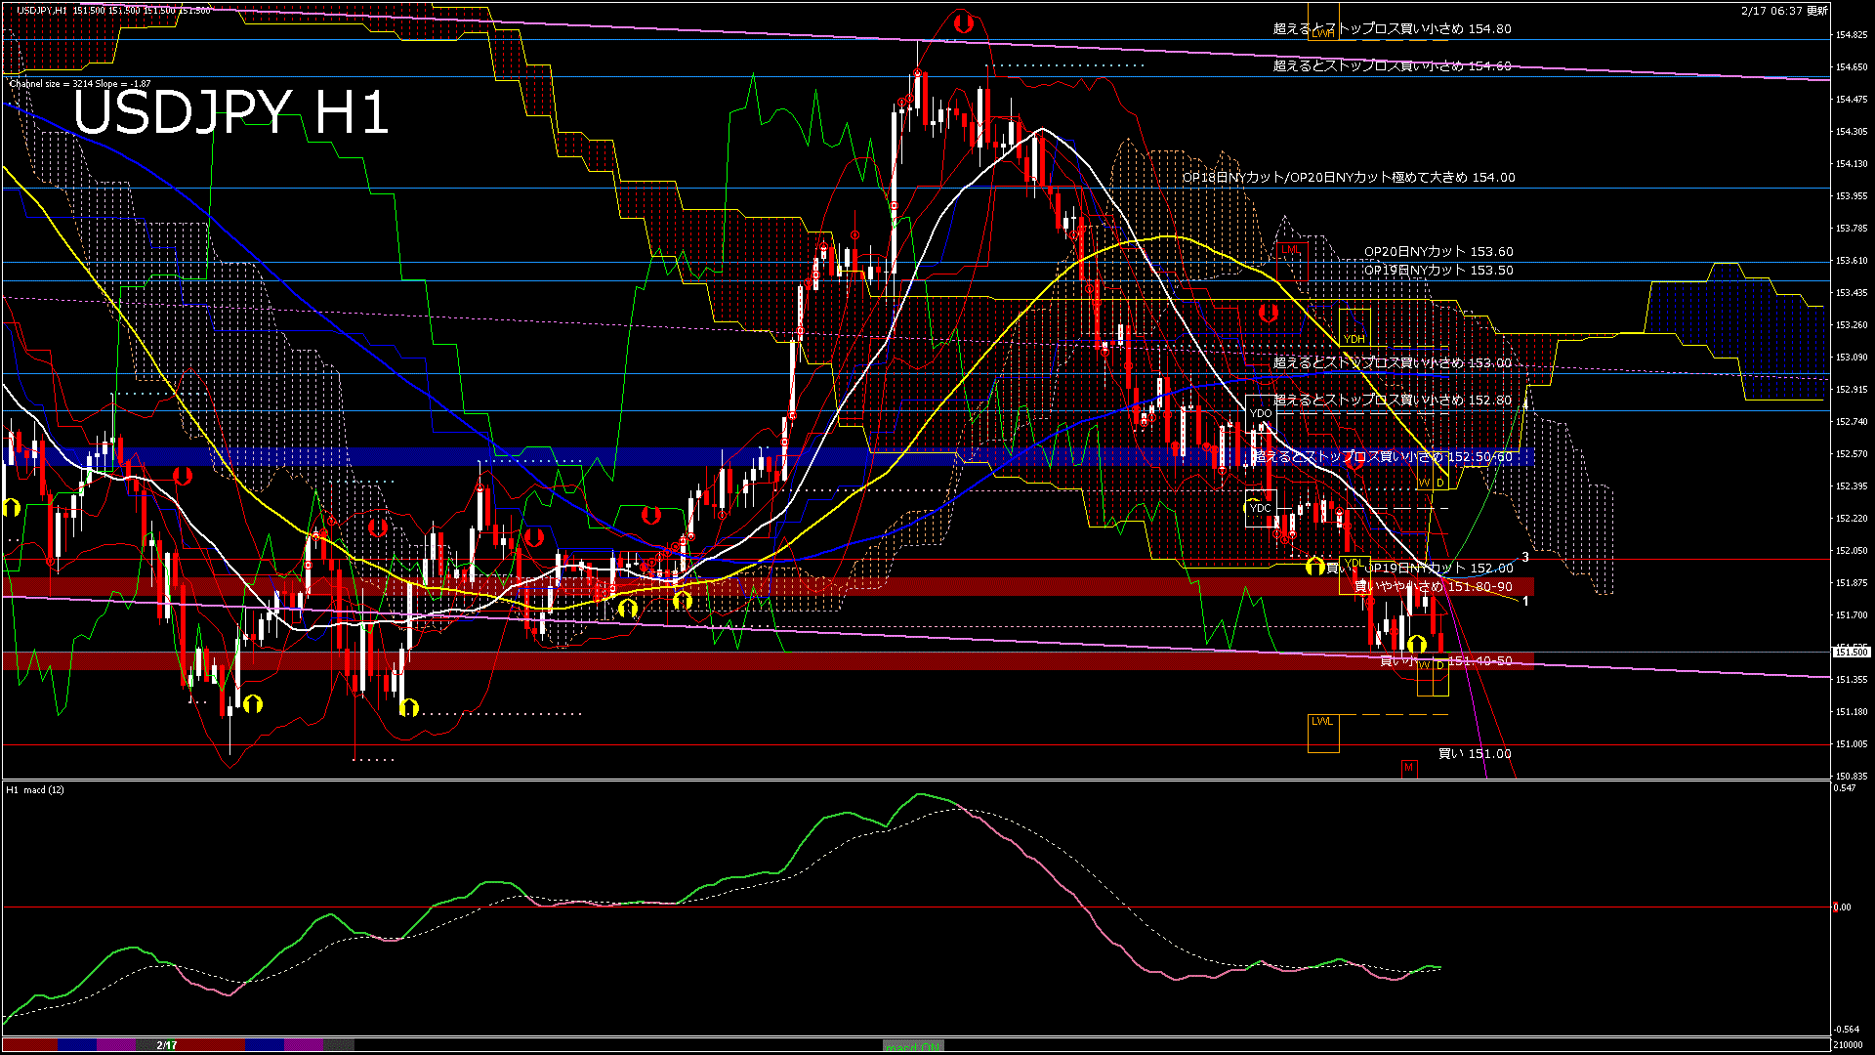Screen dimensions: 1875x1055
Task: Click the 2/17 date marker on the timeline
Action: click(x=167, y=1045)
